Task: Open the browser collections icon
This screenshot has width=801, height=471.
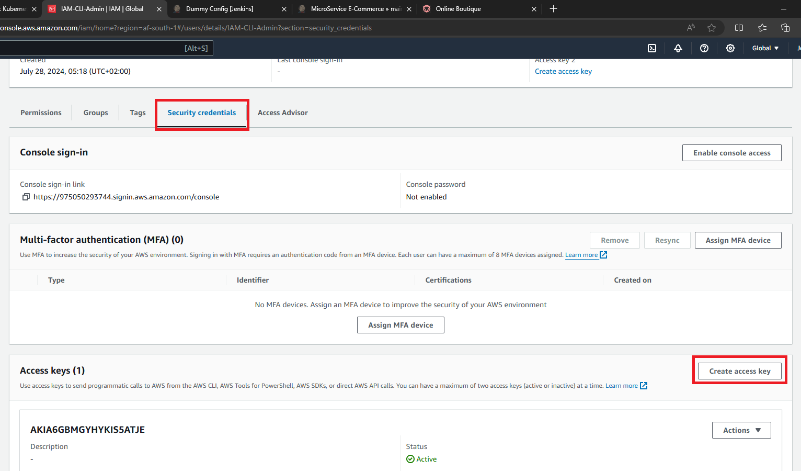Action: click(x=785, y=28)
